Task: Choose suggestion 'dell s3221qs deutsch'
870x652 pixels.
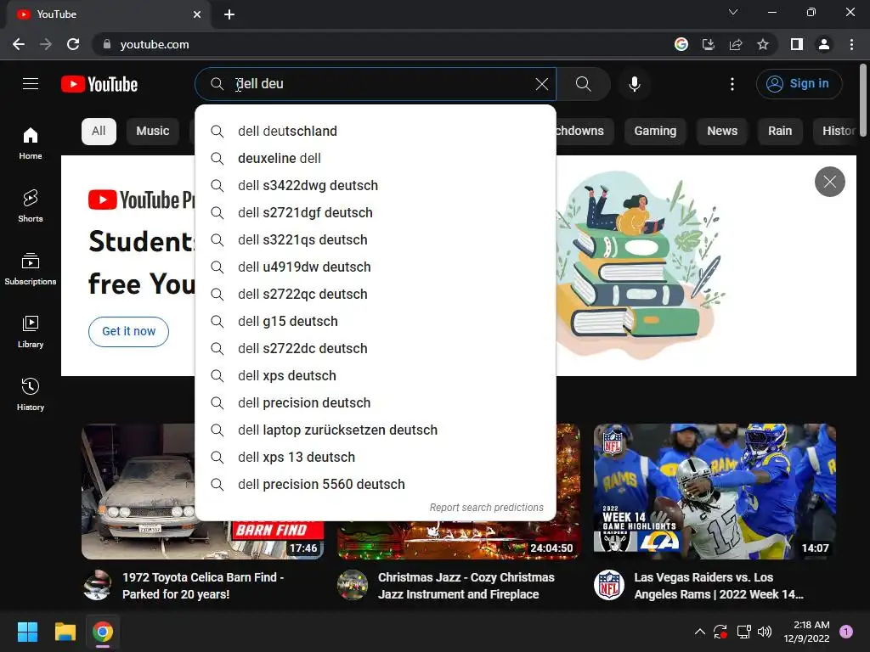Action: (x=376, y=240)
